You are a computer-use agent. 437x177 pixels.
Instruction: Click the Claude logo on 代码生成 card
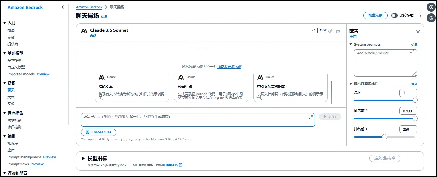[181, 77]
